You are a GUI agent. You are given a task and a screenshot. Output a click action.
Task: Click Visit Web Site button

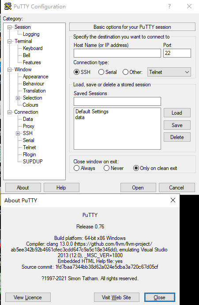(x=116, y=297)
